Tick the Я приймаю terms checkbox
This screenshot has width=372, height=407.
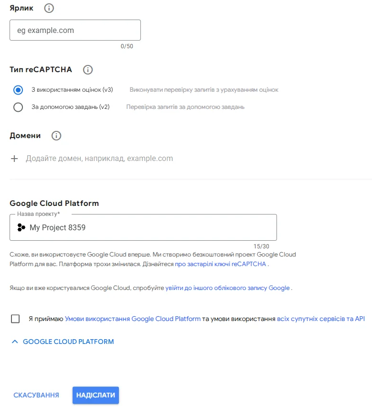15,319
